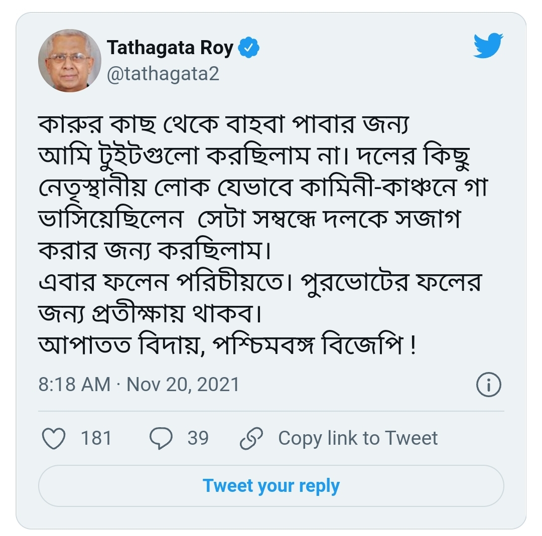Image resolution: width=542 pixels, height=536 pixels.
Task: Open Tathagata Roy's profile photo
Action: click(69, 61)
